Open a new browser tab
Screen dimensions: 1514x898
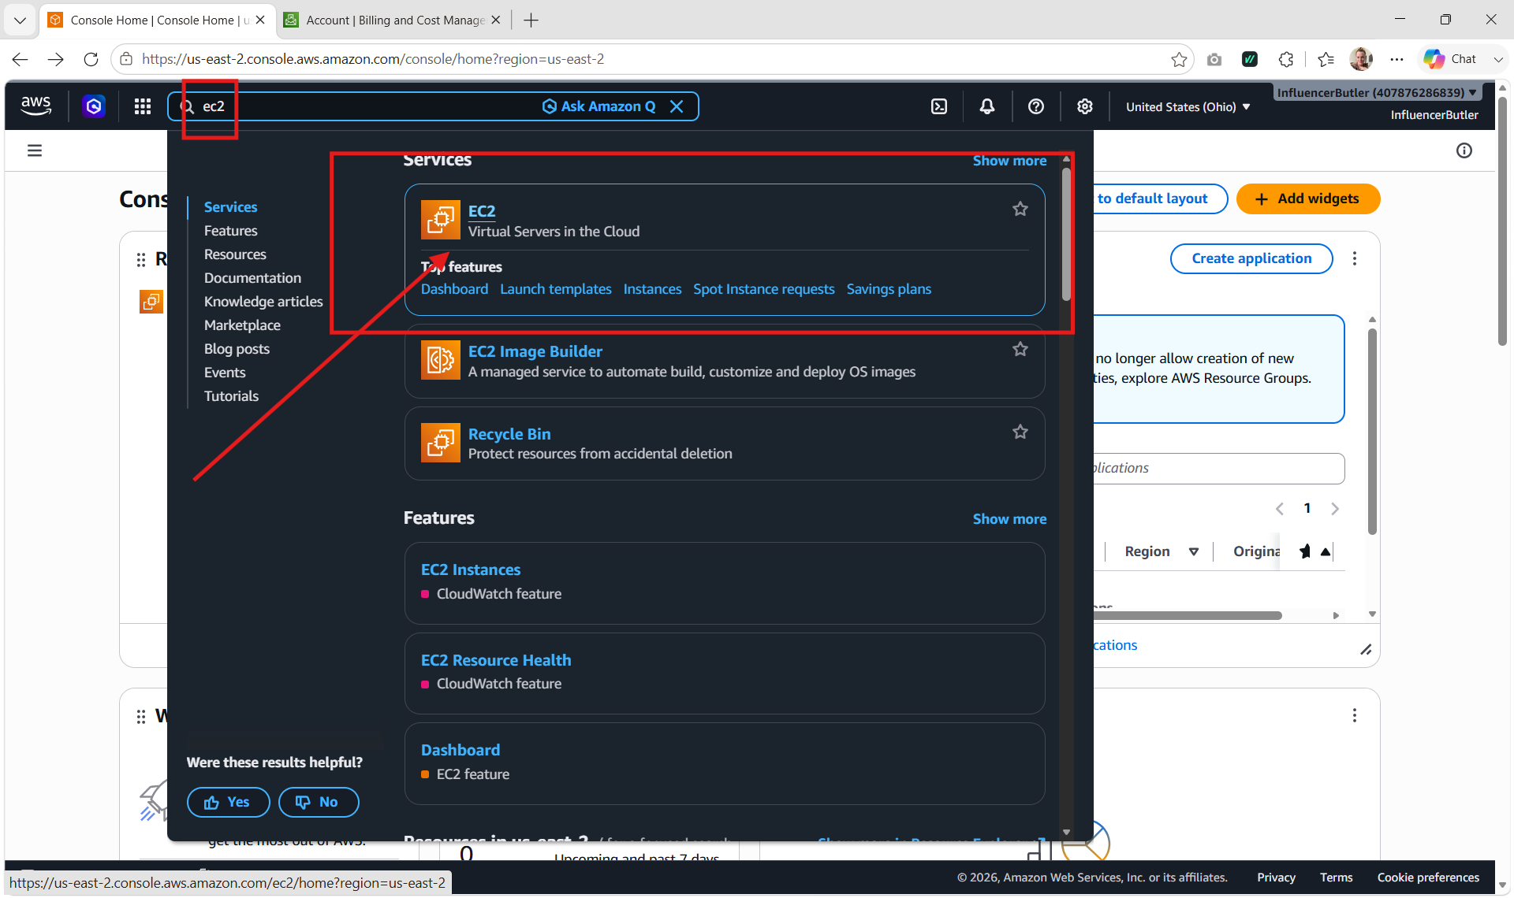tap(531, 20)
